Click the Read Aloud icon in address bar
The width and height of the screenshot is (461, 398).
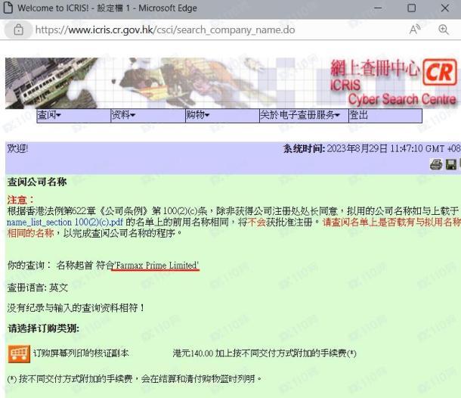(x=415, y=30)
